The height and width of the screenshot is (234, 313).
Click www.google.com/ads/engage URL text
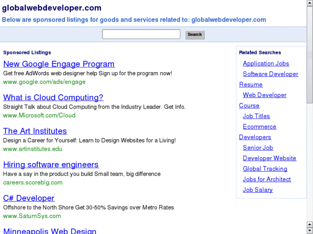coord(44,82)
